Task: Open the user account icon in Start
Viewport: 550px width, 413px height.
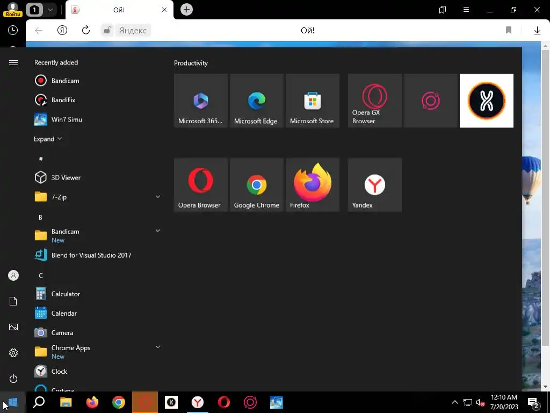Action: click(13, 275)
